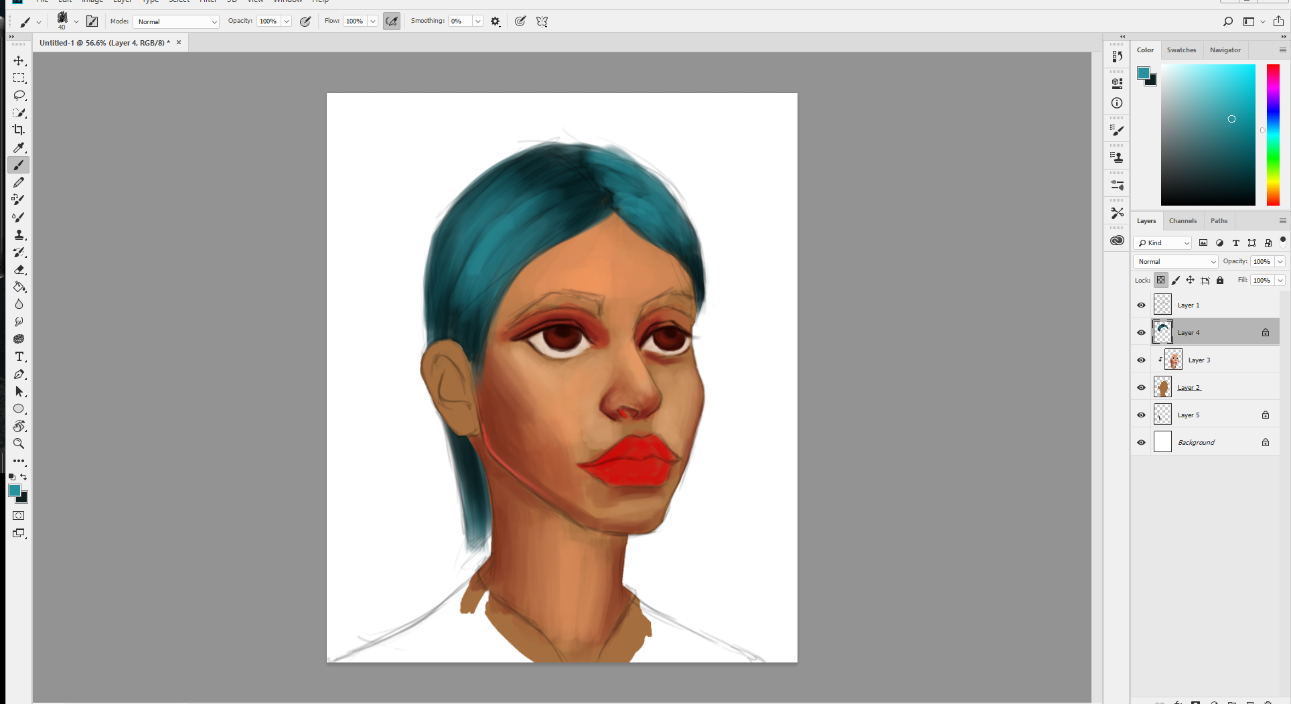Screen dimensions: 1291x704
Task: Hide Layer 1 visibility eye
Action: click(1141, 305)
